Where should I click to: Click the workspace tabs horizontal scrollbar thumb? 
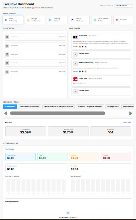point(57,113)
